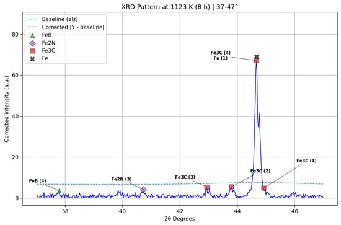The width and height of the screenshot is (341, 225).
Task: Click the FeB (4) annotation text
Action: [x=38, y=181]
